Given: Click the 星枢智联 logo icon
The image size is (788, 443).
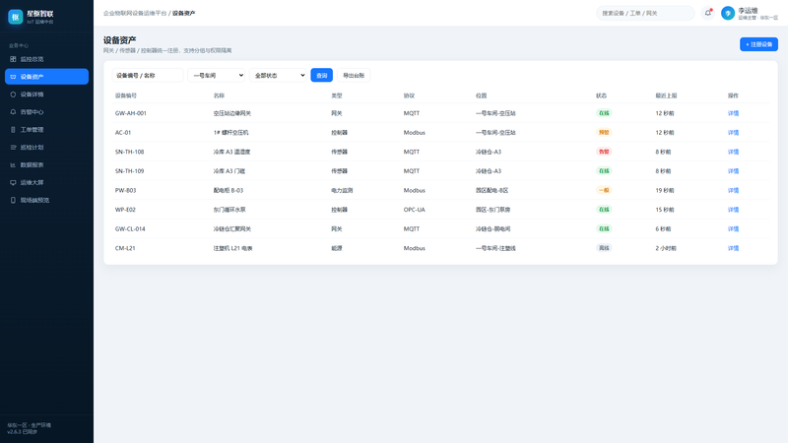Looking at the screenshot, I should [x=15, y=17].
